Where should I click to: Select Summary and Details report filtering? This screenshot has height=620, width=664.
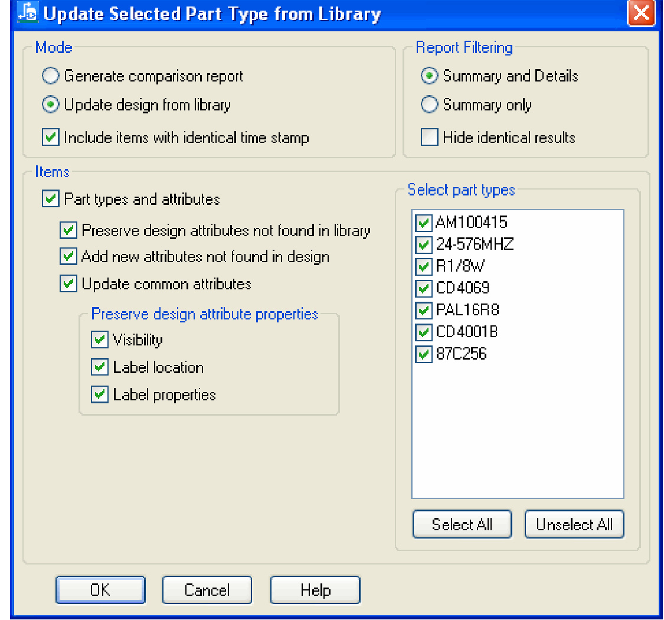[430, 76]
